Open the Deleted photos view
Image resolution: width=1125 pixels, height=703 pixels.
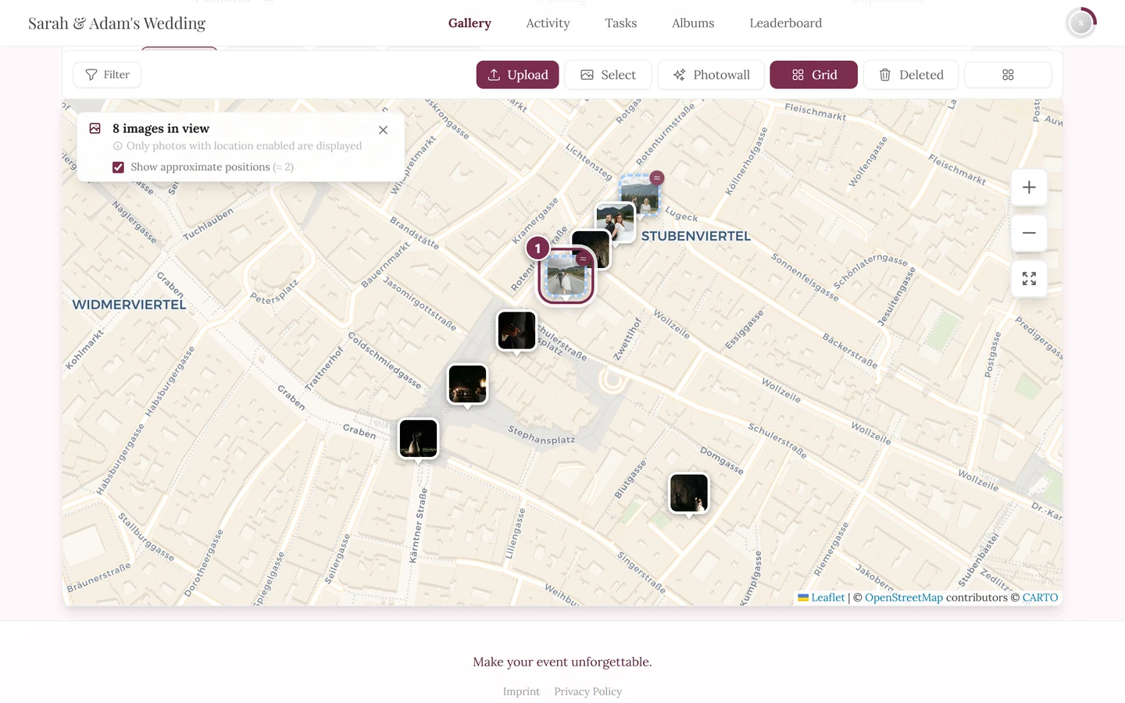point(911,75)
